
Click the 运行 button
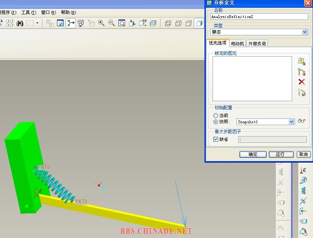(281, 154)
